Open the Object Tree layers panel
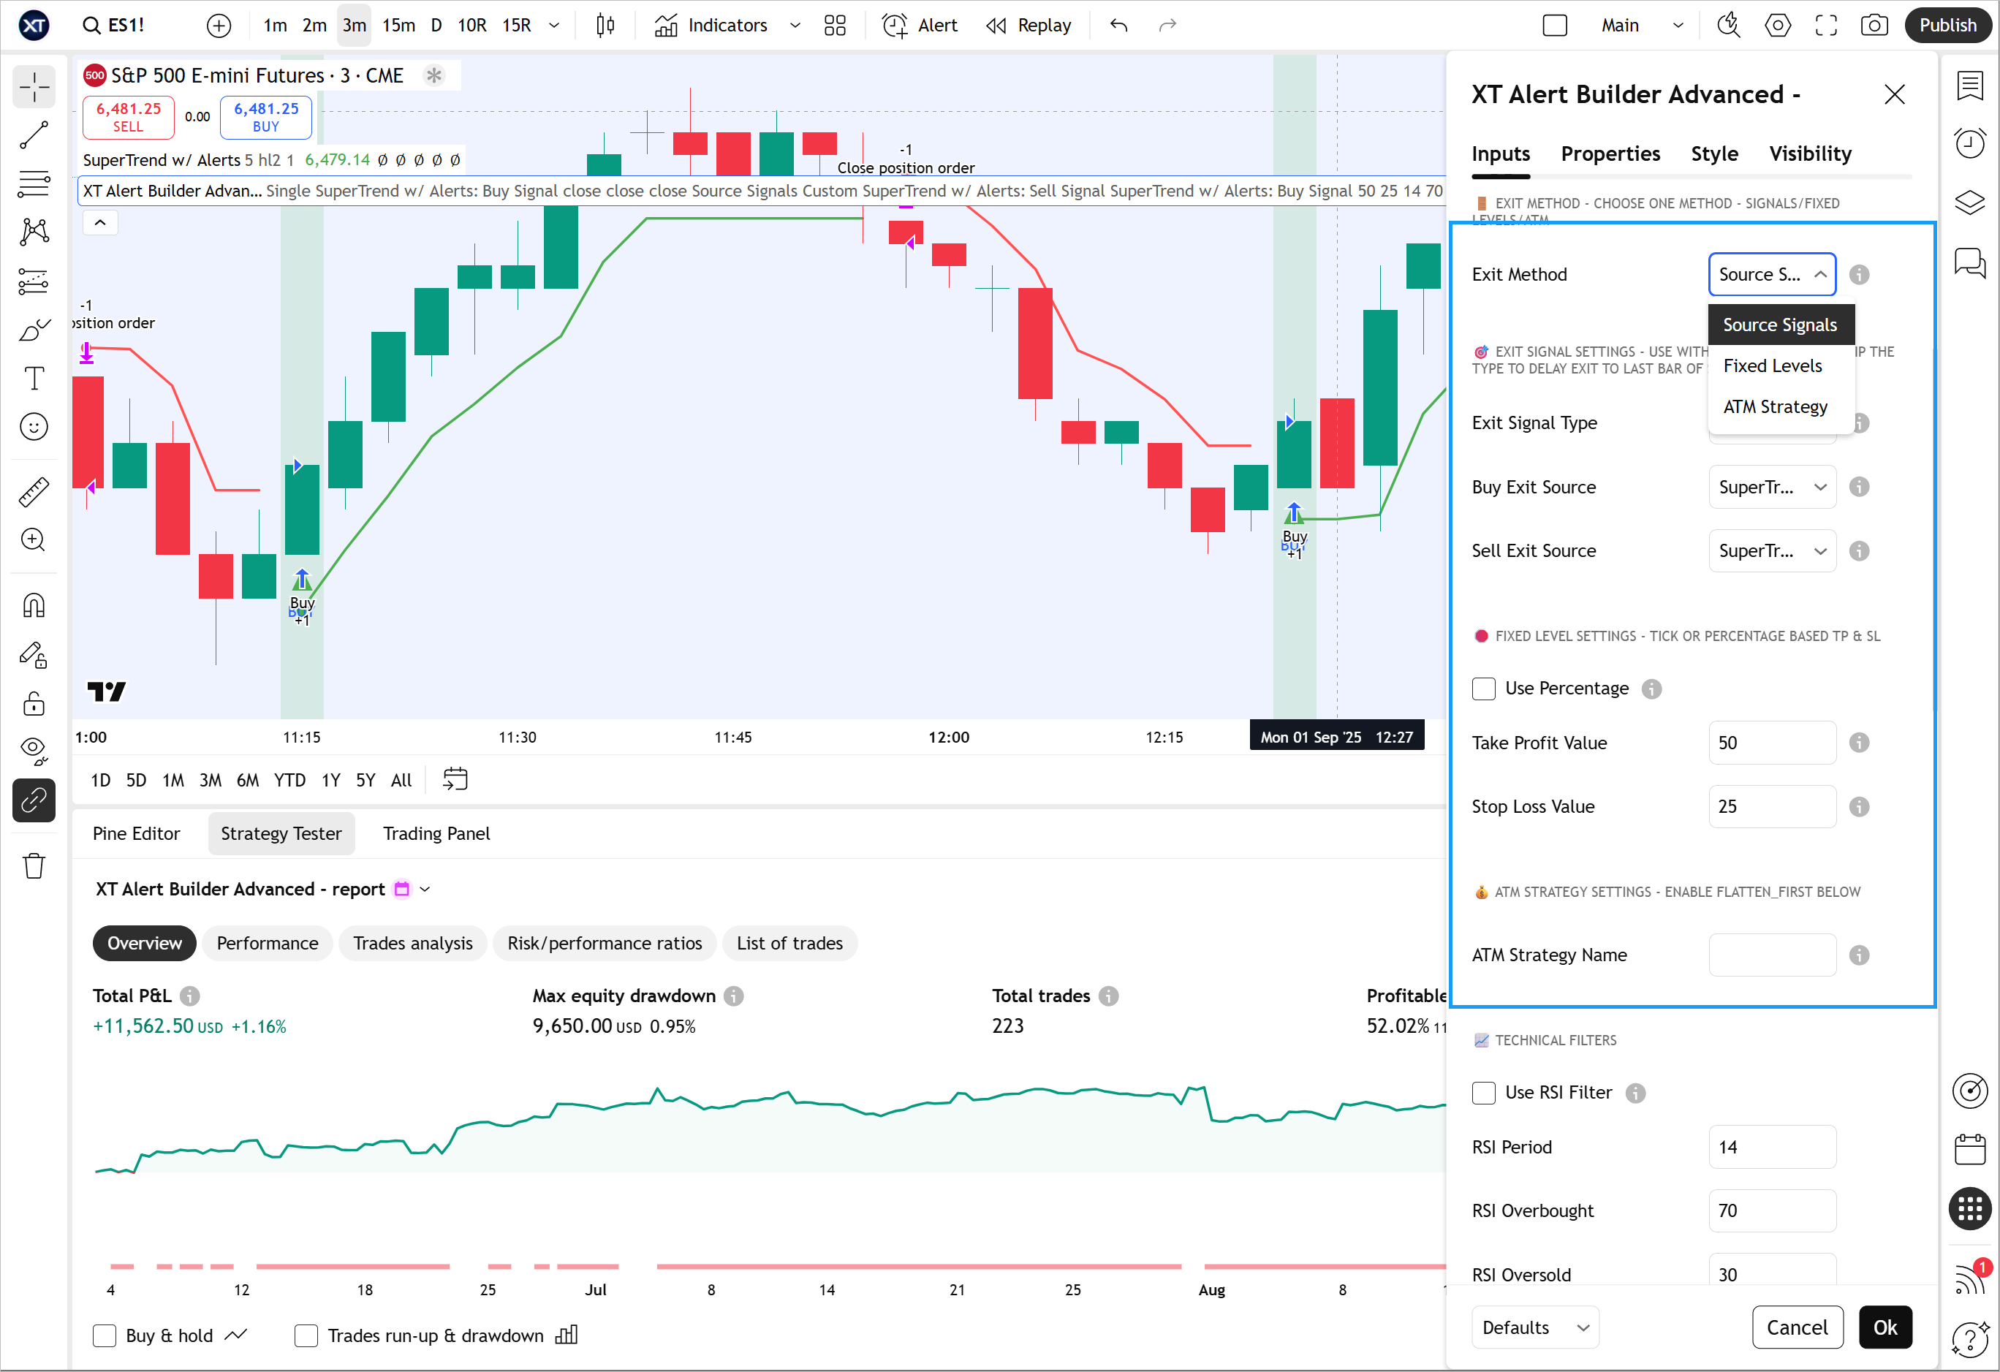Image resolution: width=2000 pixels, height=1372 pixels. tap(1970, 203)
